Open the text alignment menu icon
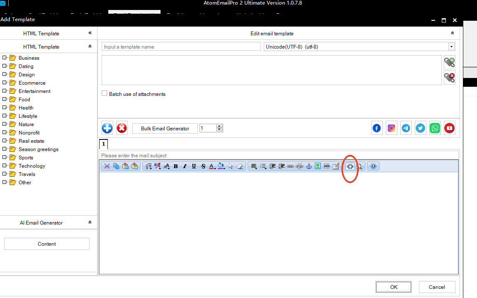Image resolution: width=477 pixels, height=298 pixels. 254,166
